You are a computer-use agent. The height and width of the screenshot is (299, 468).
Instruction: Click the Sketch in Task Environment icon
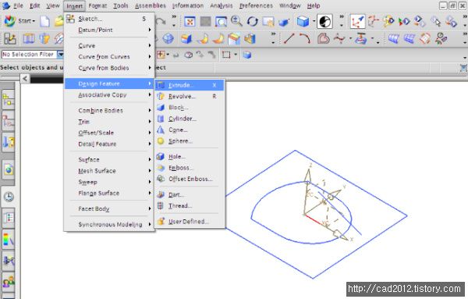point(10,39)
